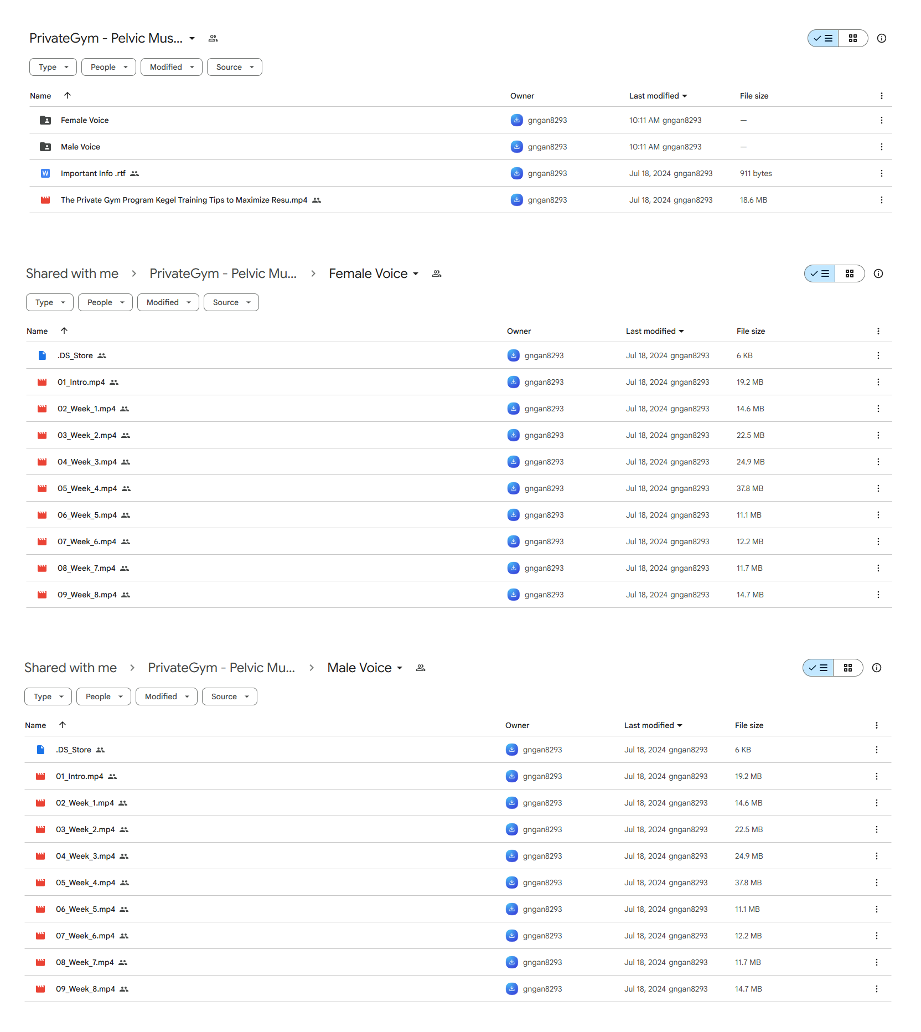Open the Type filter in the top PrivateGym view

point(53,67)
